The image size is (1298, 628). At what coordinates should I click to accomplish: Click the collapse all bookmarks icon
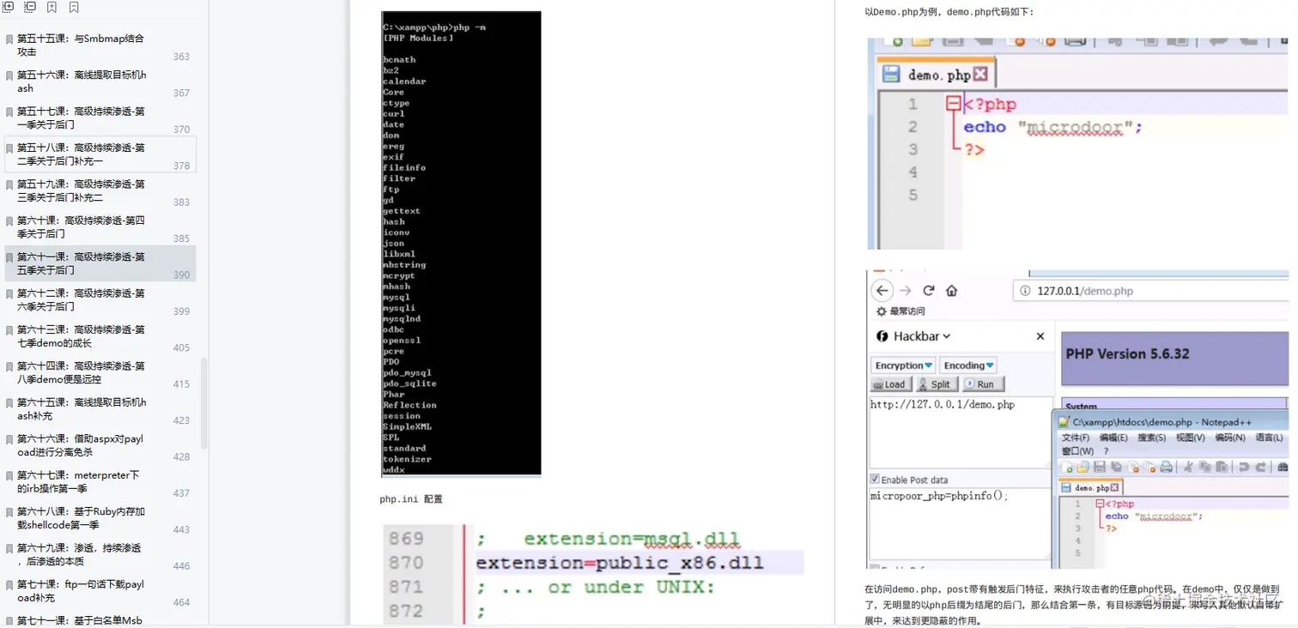point(30,7)
